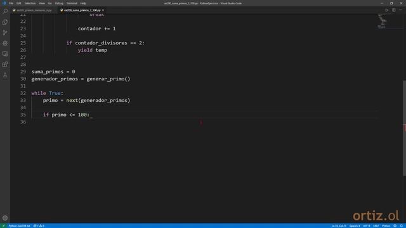Change file encoding UTF-8
This screenshot has height=228, width=406.
point(367,225)
